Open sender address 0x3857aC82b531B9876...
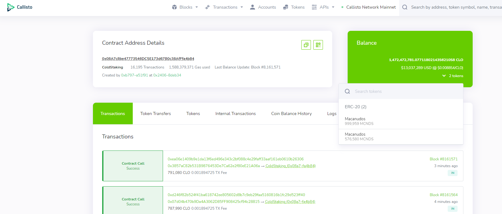Viewport: 502px width, 214px height. coord(214,166)
